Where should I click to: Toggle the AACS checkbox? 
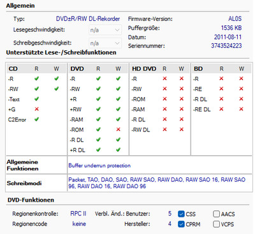[216, 214]
